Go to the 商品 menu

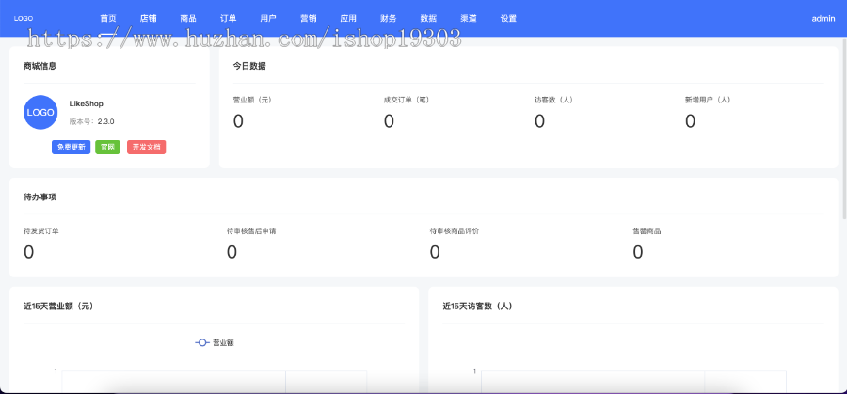click(188, 19)
